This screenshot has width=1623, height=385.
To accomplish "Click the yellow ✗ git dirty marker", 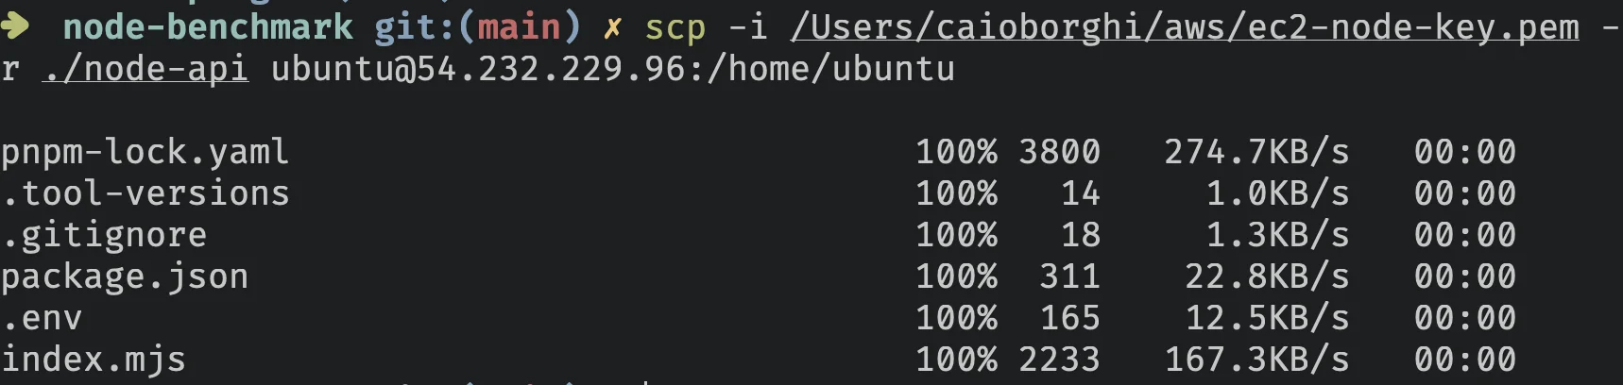I will (x=612, y=28).
